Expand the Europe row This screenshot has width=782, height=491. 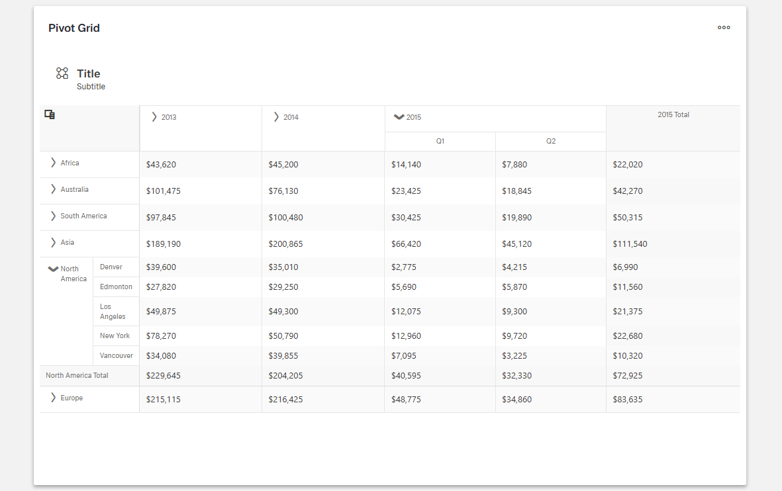[x=54, y=398]
